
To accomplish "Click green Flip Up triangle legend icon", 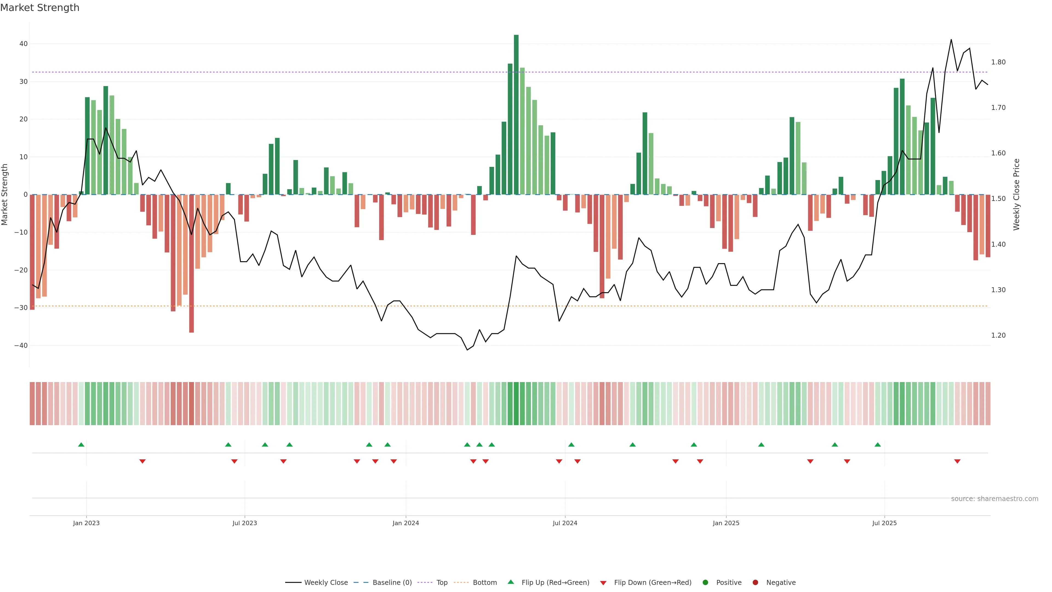I will (x=510, y=582).
